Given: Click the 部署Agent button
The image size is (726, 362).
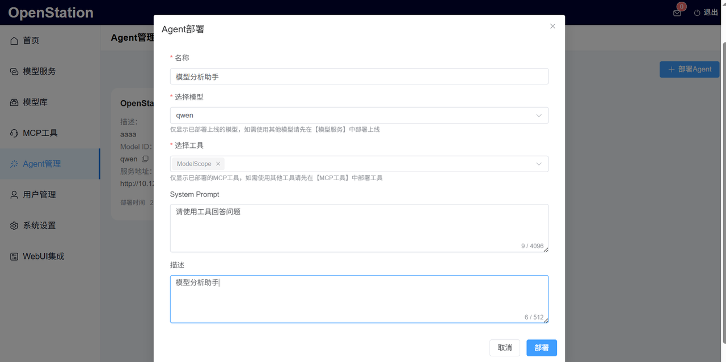Looking at the screenshot, I should click(x=689, y=69).
